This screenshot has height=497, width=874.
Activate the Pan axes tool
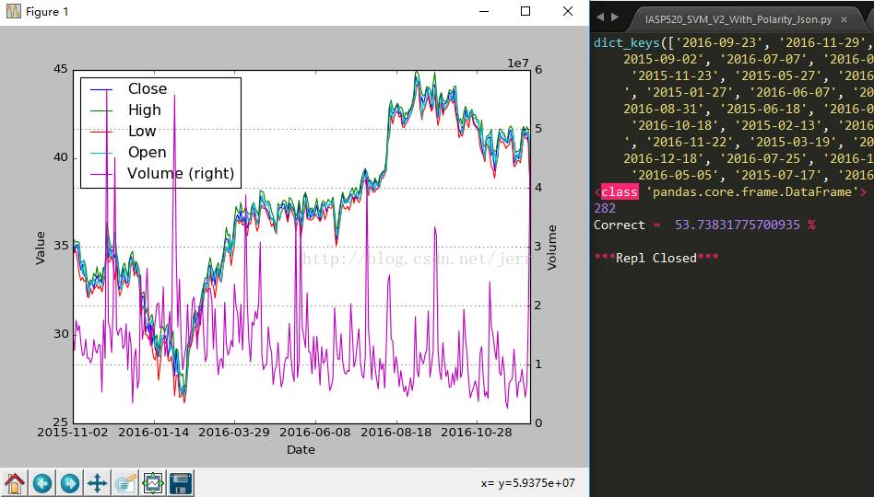(x=98, y=482)
